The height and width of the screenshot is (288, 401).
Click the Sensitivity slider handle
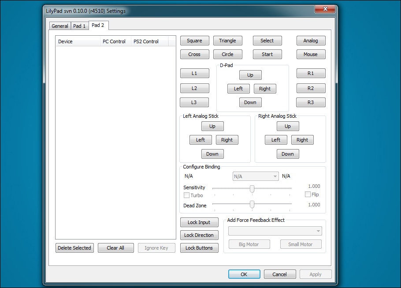[x=252, y=189]
